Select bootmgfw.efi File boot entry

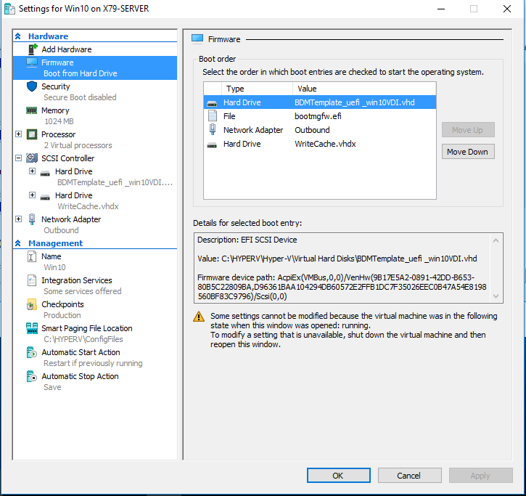(319, 116)
